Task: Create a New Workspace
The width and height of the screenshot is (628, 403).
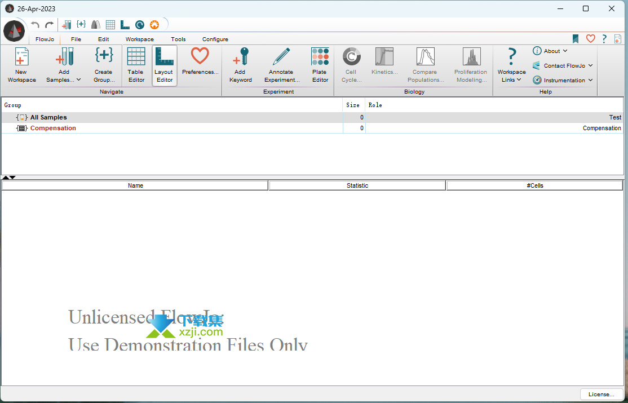Action: pos(21,65)
